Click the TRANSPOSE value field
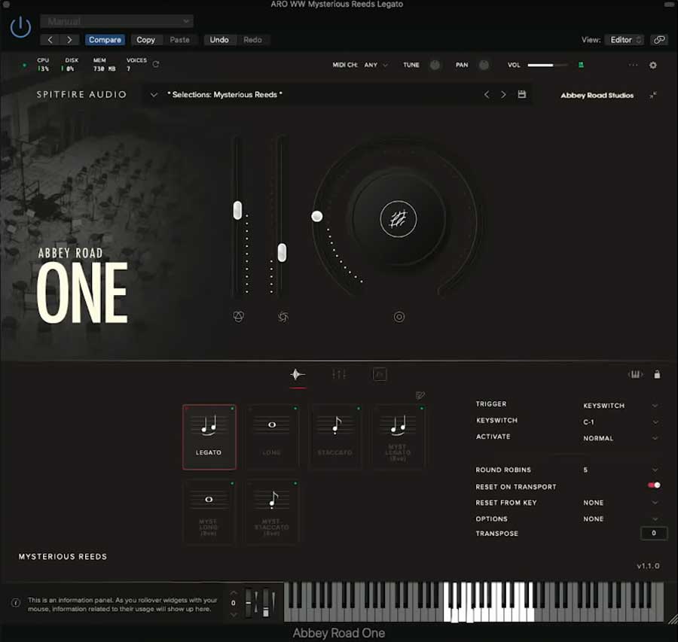 point(653,533)
